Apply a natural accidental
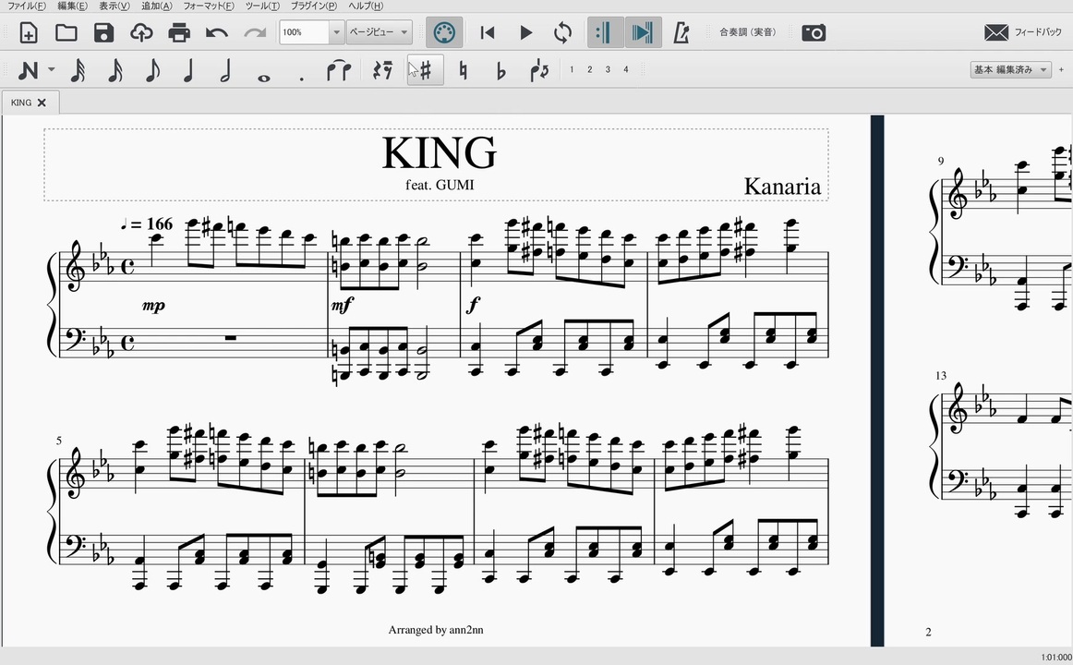Image resolution: width=1073 pixels, height=665 pixels. click(464, 70)
